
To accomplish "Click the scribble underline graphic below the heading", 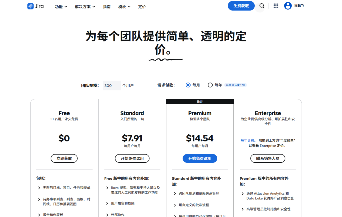I will point(166,59).
